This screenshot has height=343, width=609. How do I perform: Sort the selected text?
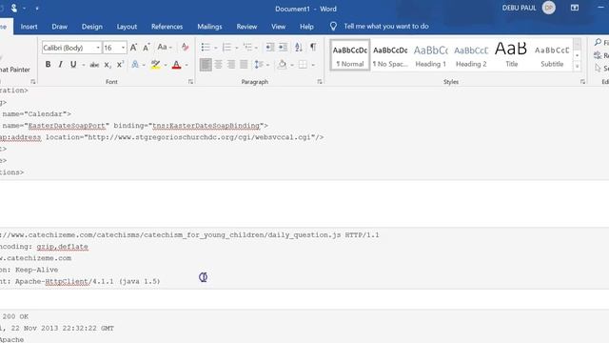[x=298, y=48]
